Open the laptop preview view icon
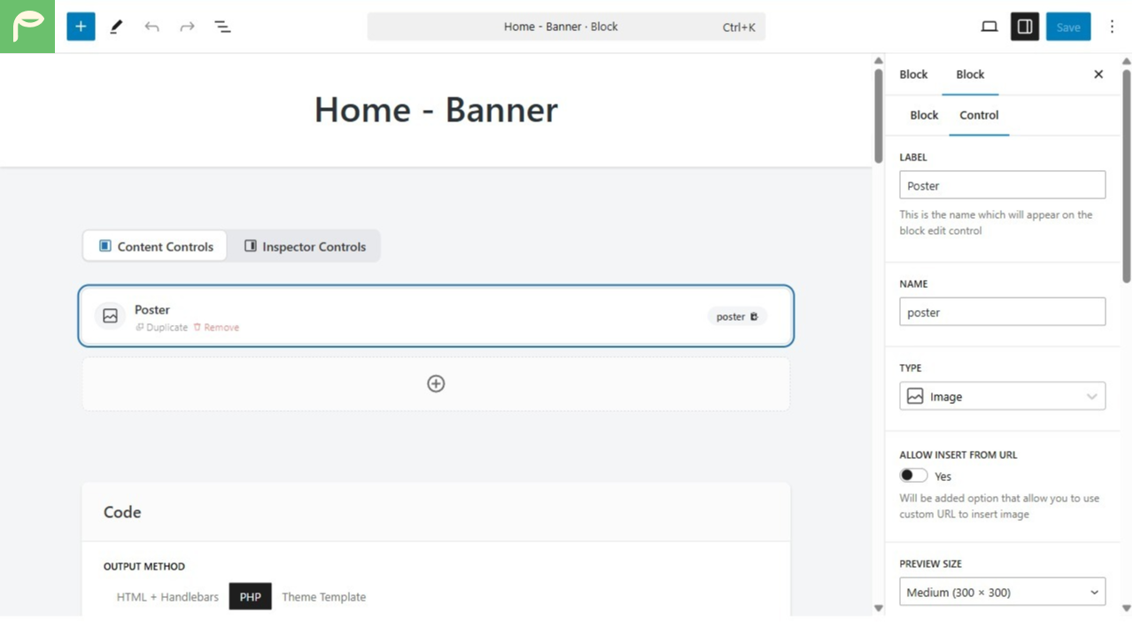The image size is (1133, 636). click(x=989, y=27)
